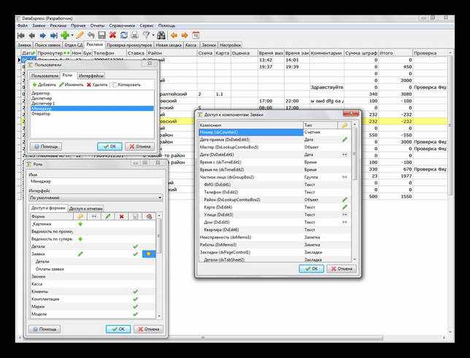Image resolution: width=470 pixels, height=358 pixels.
Task: Click Отмена in component access dialog
Action: 342,269
